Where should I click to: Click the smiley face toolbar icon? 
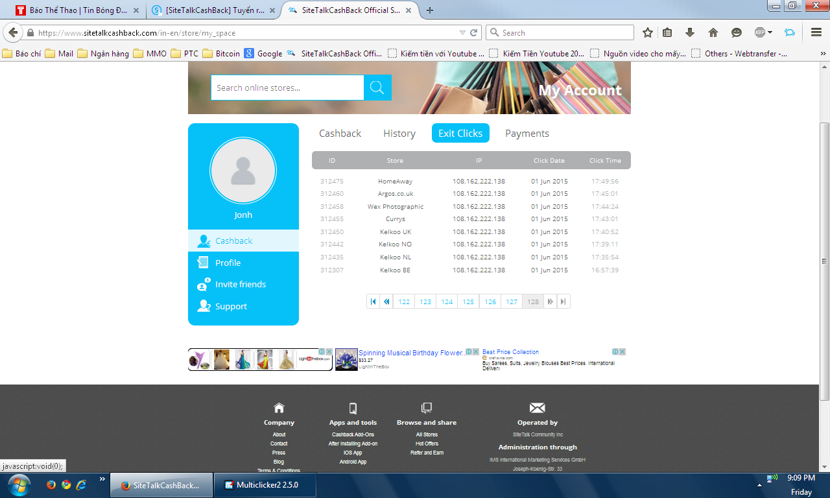tap(736, 32)
